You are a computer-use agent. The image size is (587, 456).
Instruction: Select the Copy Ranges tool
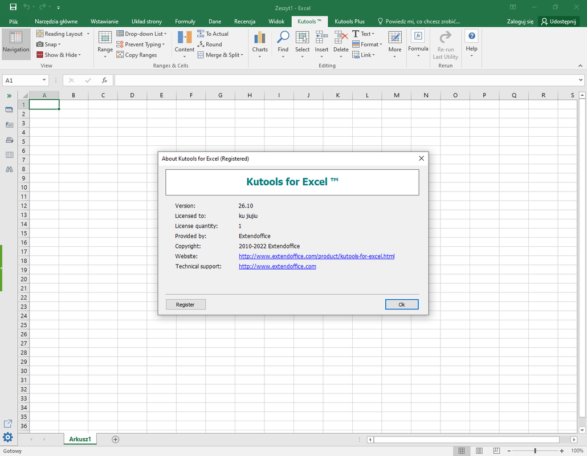pos(137,55)
